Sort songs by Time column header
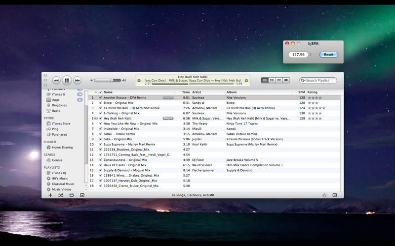Viewport: 395px width, 246px height. click(x=186, y=92)
